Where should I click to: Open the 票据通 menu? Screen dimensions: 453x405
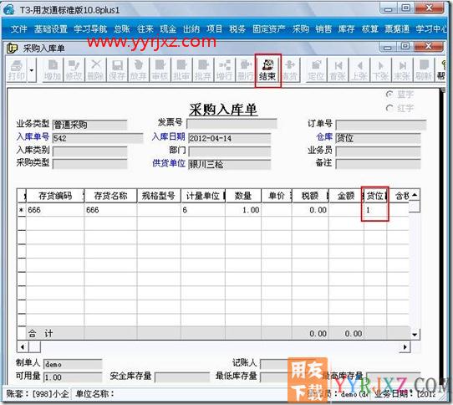[397, 29]
